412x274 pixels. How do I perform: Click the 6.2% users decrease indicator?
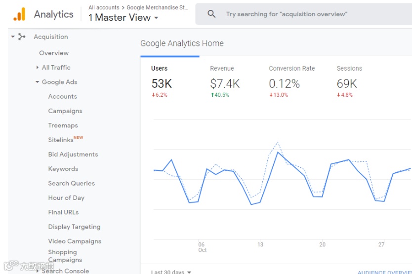[x=160, y=95]
